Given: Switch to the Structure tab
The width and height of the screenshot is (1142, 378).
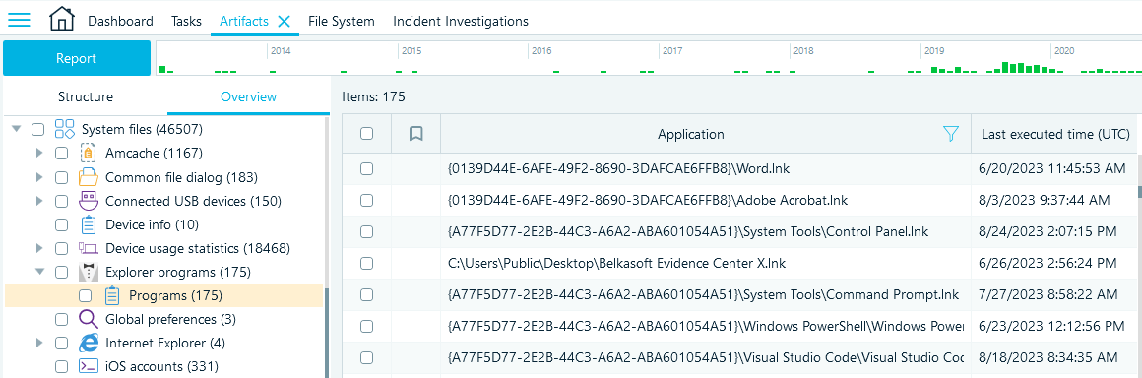Looking at the screenshot, I should pyautogui.click(x=86, y=96).
